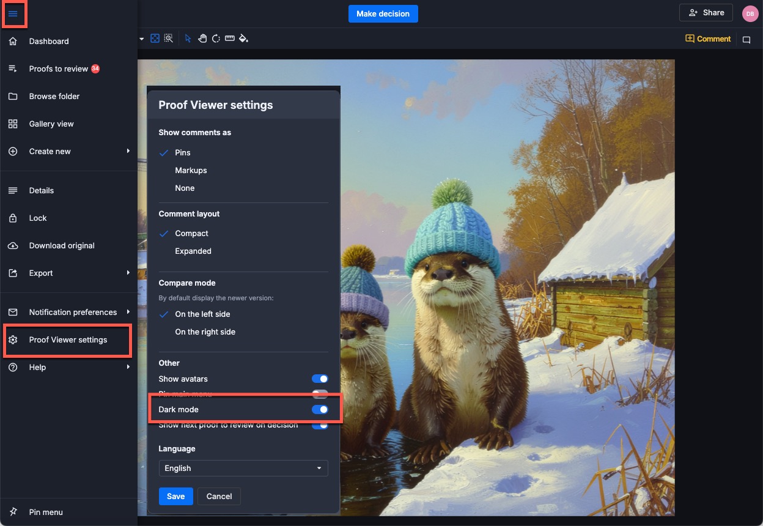Viewport: 763px width, 526px height.
Task: Click the hamburger main menu icon
Action: tap(13, 13)
